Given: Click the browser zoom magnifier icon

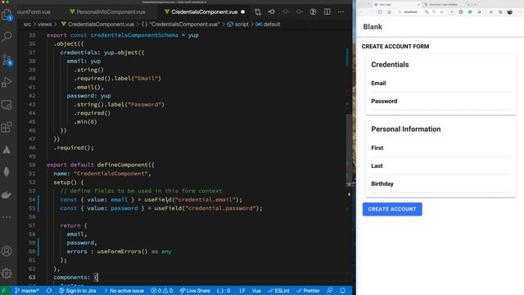Looking at the screenshot, I should [427, 11].
